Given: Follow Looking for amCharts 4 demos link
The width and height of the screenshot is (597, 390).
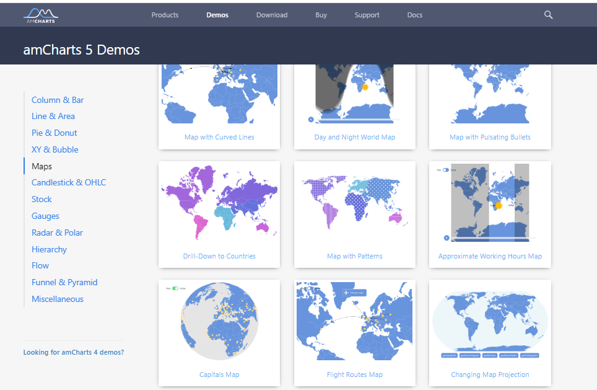Looking at the screenshot, I should (x=74, y=352).
